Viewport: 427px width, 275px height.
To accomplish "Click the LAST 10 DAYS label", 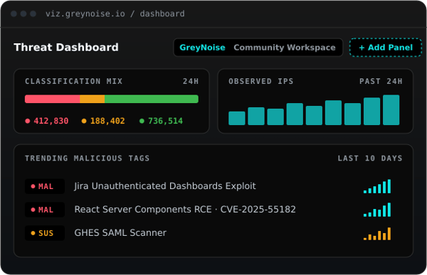I will click(370, 158).
